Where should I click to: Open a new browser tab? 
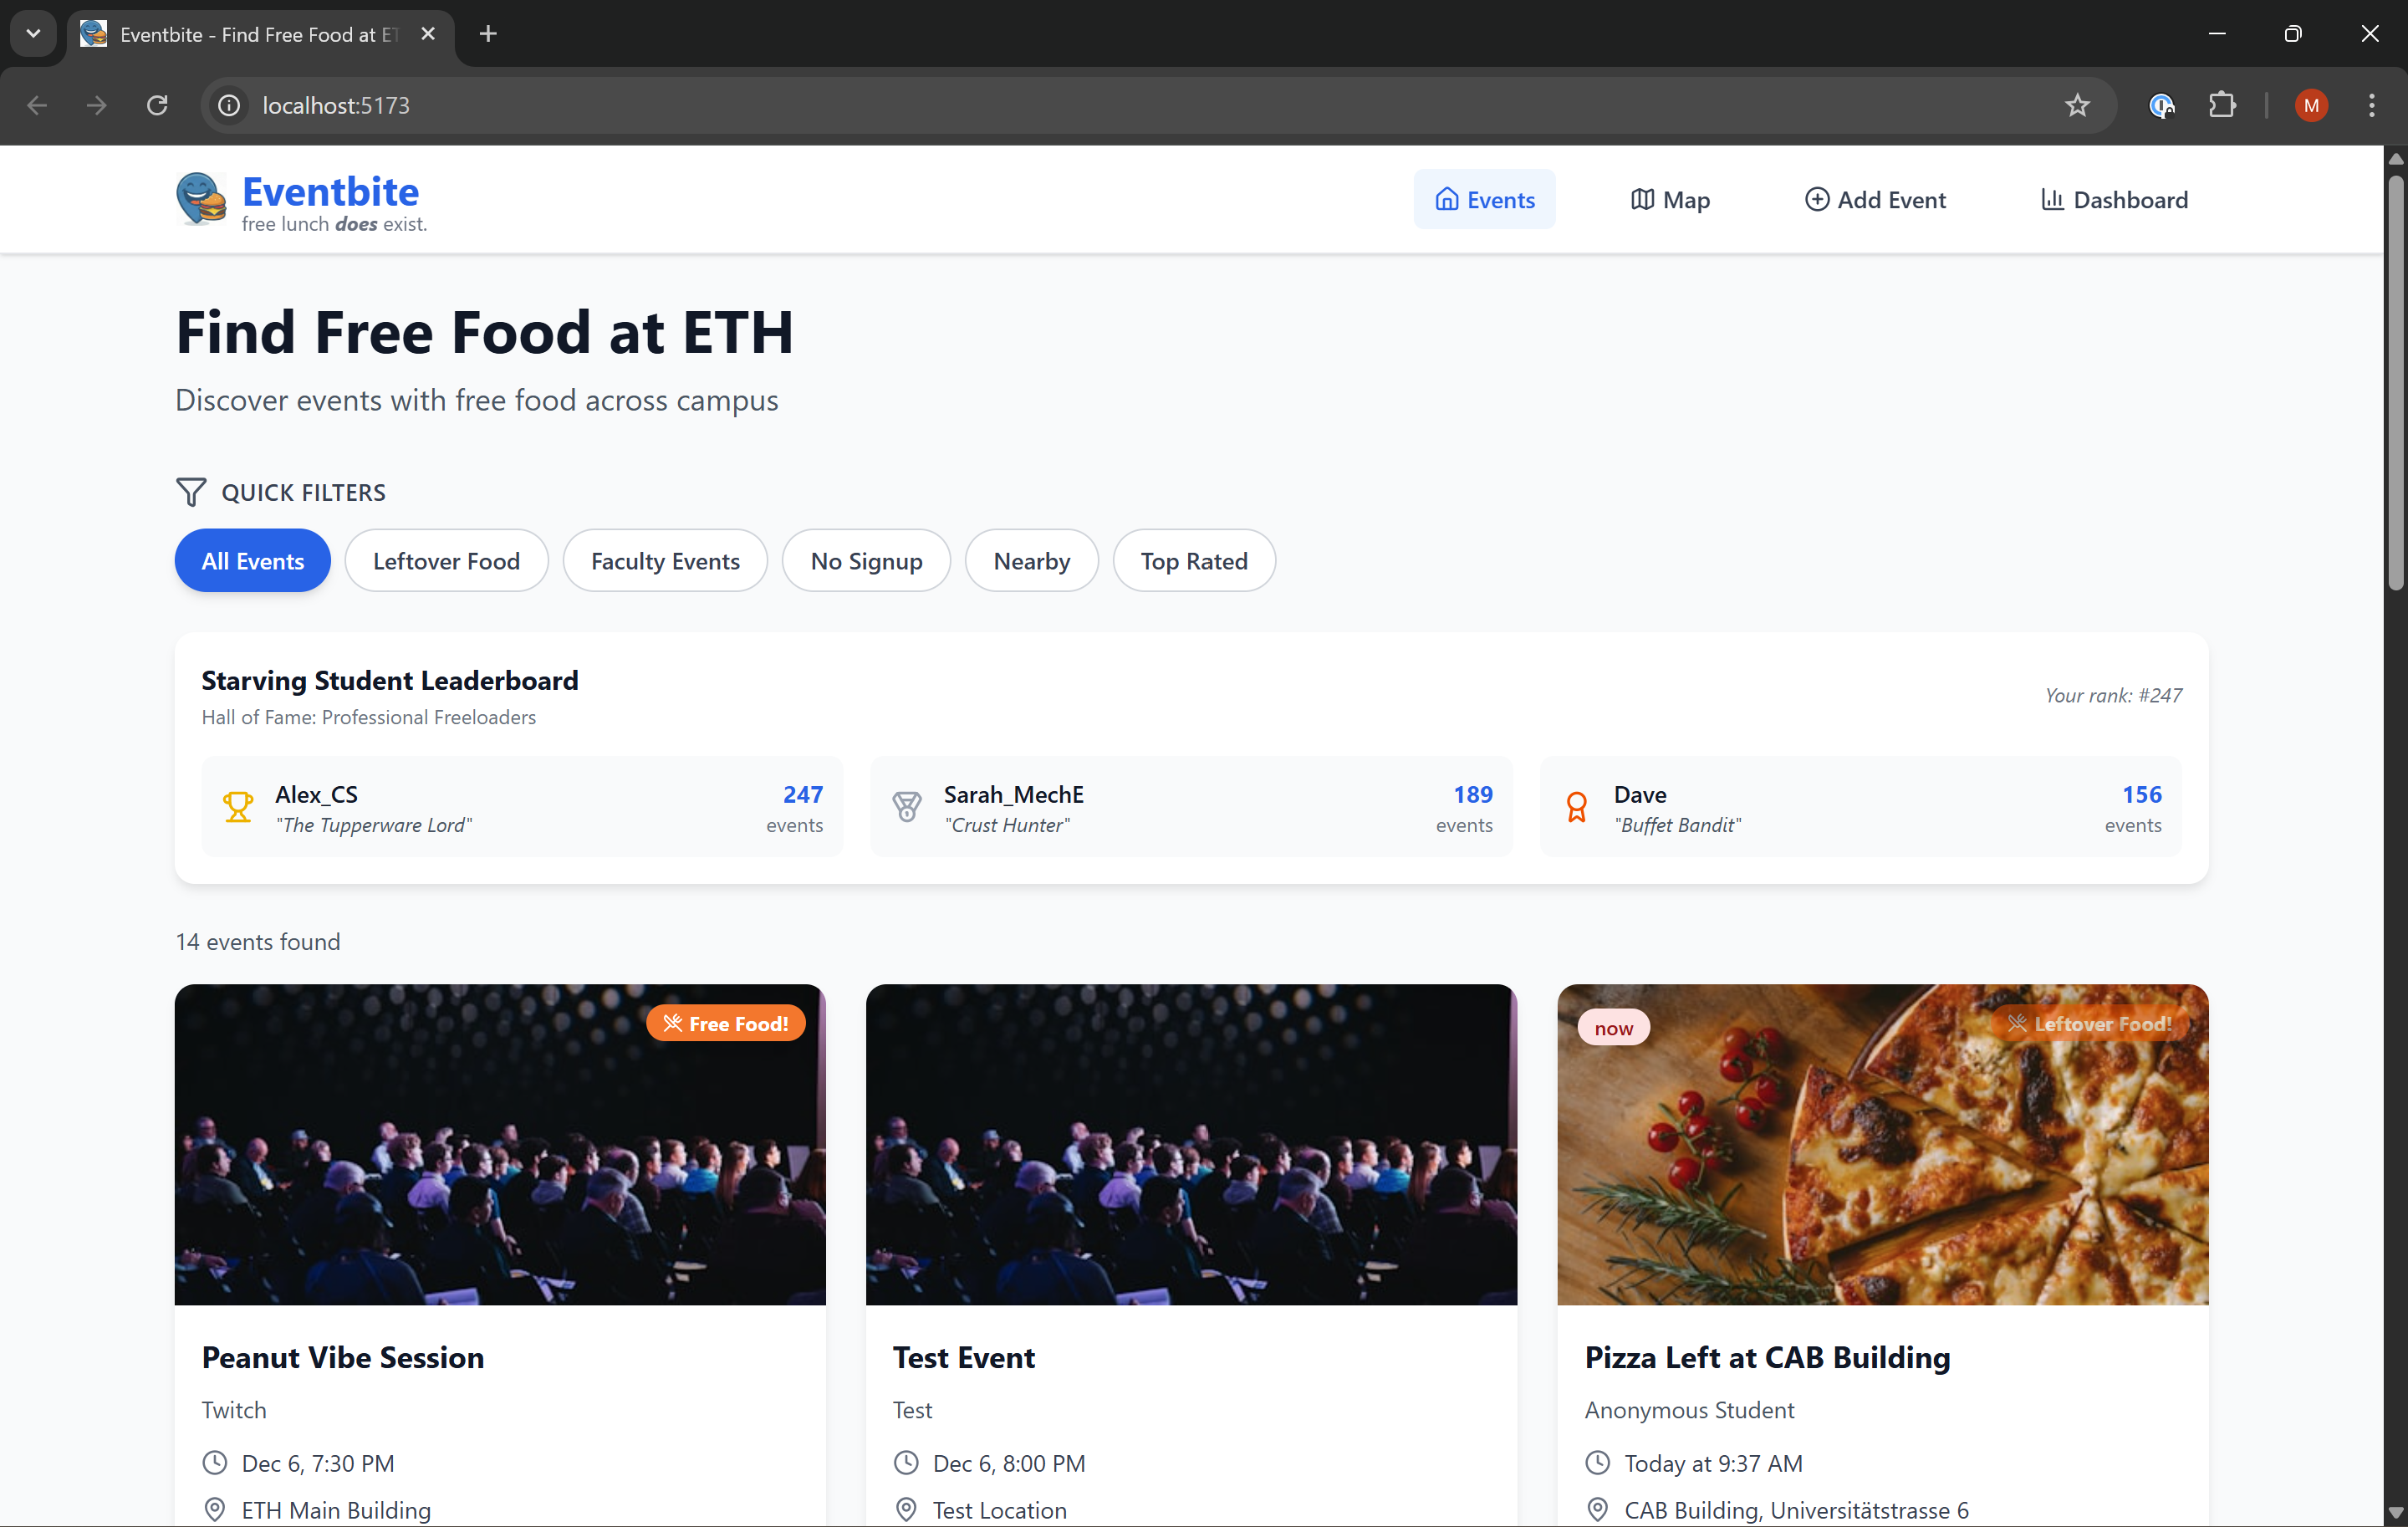coord(488,34)
